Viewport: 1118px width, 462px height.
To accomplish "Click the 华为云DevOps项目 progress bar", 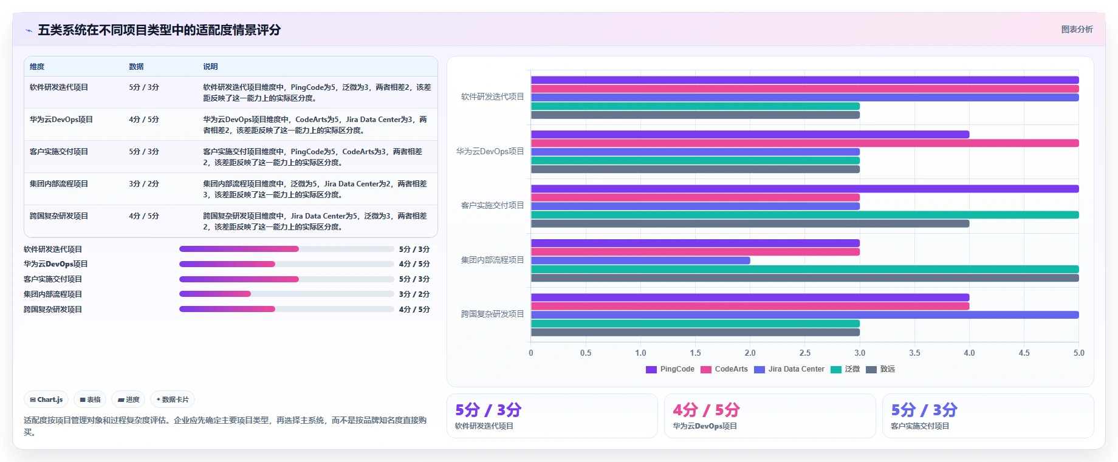I will [x=287, y=264].
